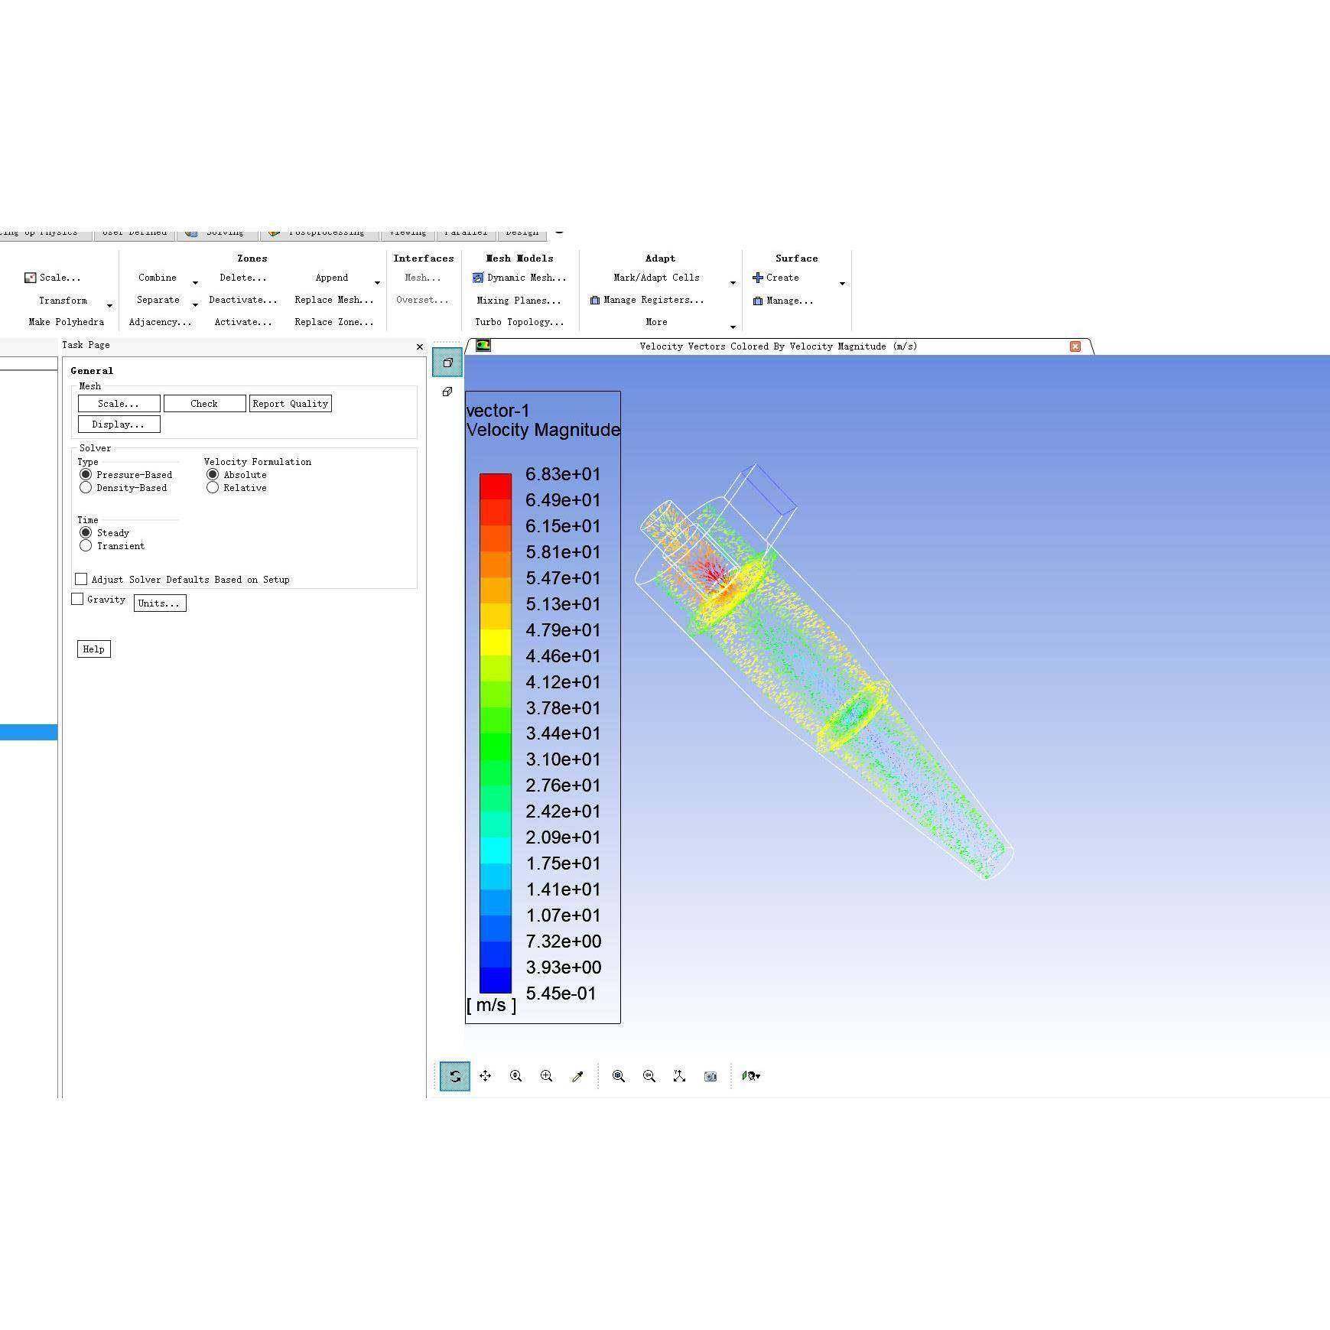Click the highlighted cube icon beside viewport
This screenshot has width=1330, height=1330.
pos(447,362)
